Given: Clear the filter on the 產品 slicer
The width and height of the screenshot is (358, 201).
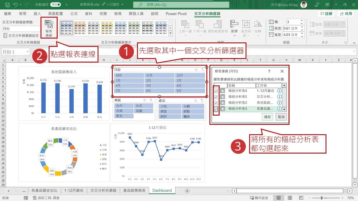Looking at the screenshot, I should (202, 100).
